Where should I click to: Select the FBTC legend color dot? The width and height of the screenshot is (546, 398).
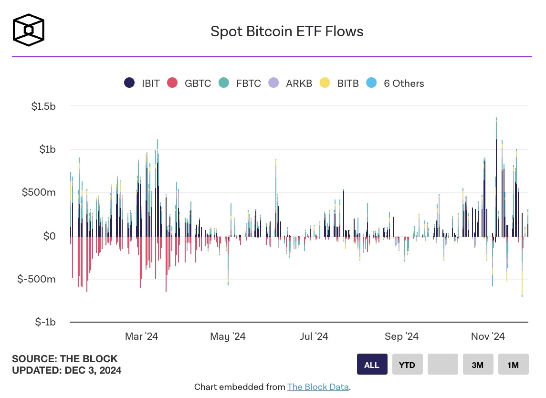[223, 83]
